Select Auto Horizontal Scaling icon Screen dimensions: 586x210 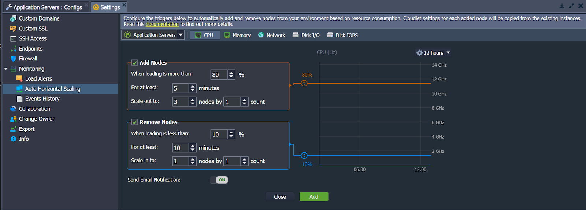pyautogui.click(x=19, y=89)
